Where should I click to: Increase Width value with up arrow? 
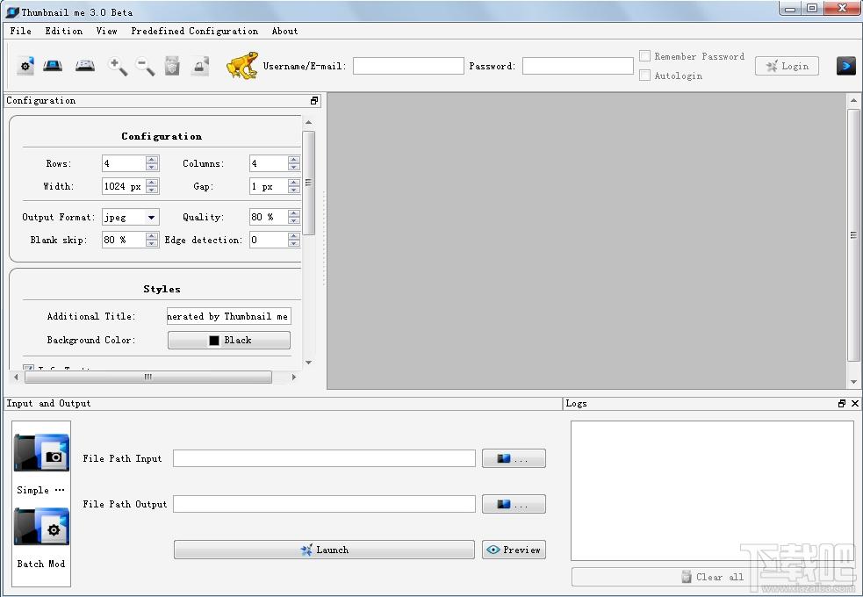coord(153,183)
